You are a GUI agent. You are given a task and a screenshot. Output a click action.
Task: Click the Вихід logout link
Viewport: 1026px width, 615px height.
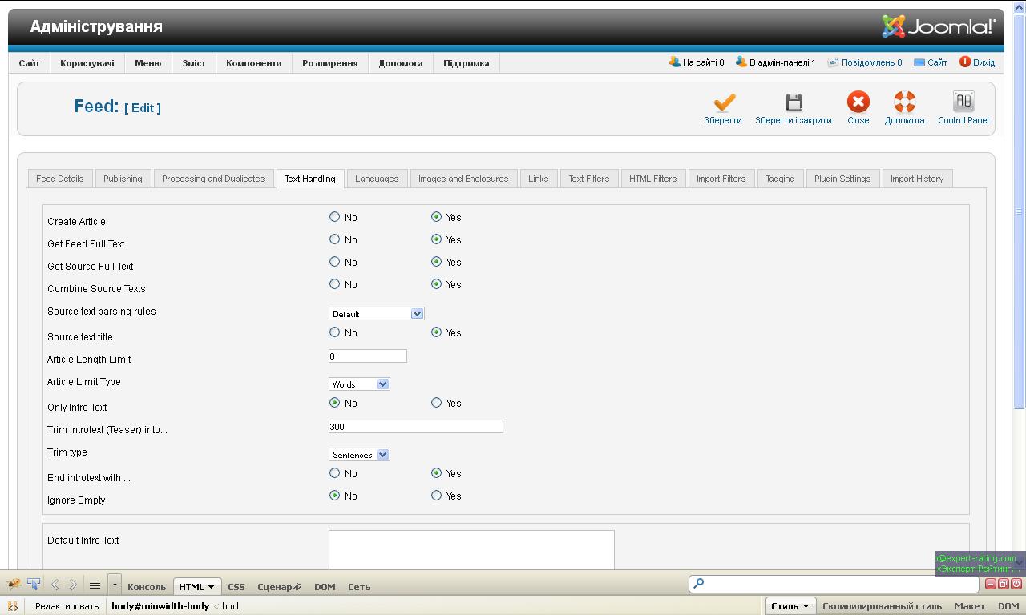(984, 62)
